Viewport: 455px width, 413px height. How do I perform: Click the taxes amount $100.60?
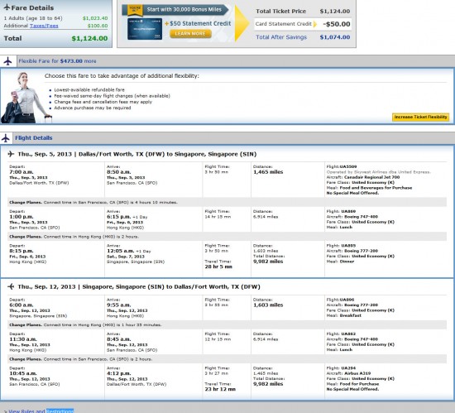98,26
